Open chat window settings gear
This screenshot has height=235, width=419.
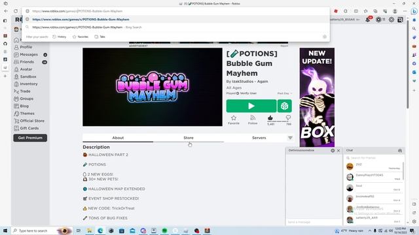tap(333, 151)
